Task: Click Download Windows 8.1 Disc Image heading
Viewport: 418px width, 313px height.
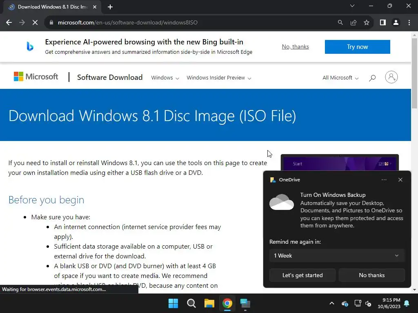Action: pos(152,116)
